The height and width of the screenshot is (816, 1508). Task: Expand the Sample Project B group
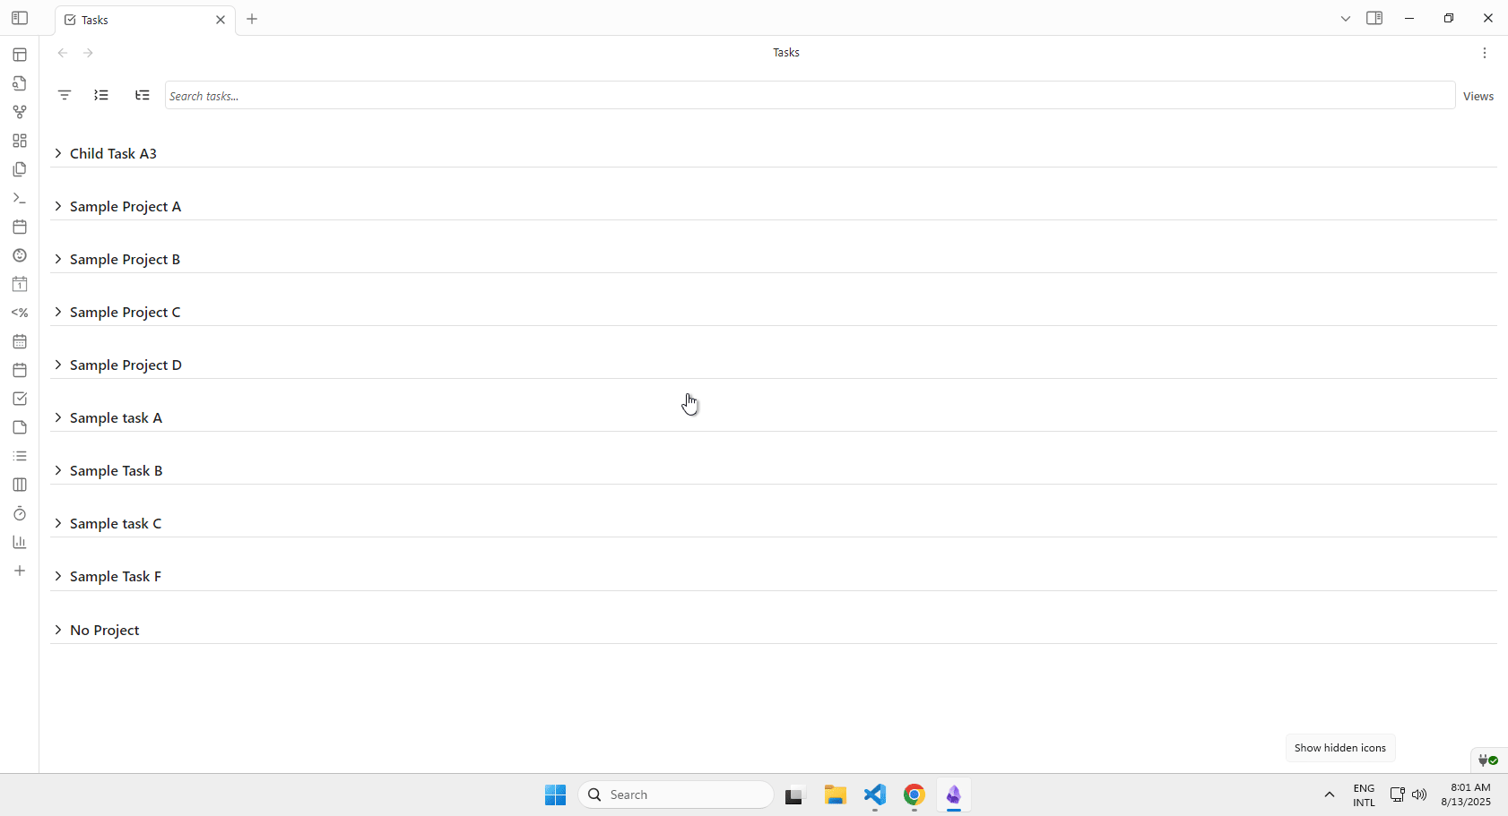click(x=58, y=259)
